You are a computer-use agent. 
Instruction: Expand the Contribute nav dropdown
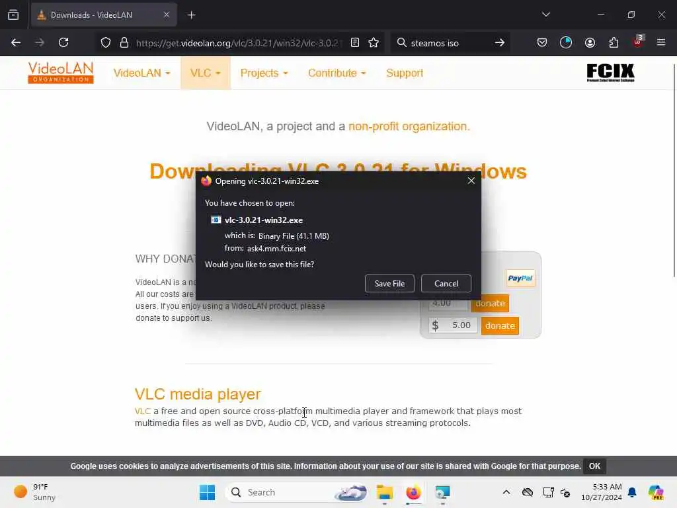pos(337,73)
